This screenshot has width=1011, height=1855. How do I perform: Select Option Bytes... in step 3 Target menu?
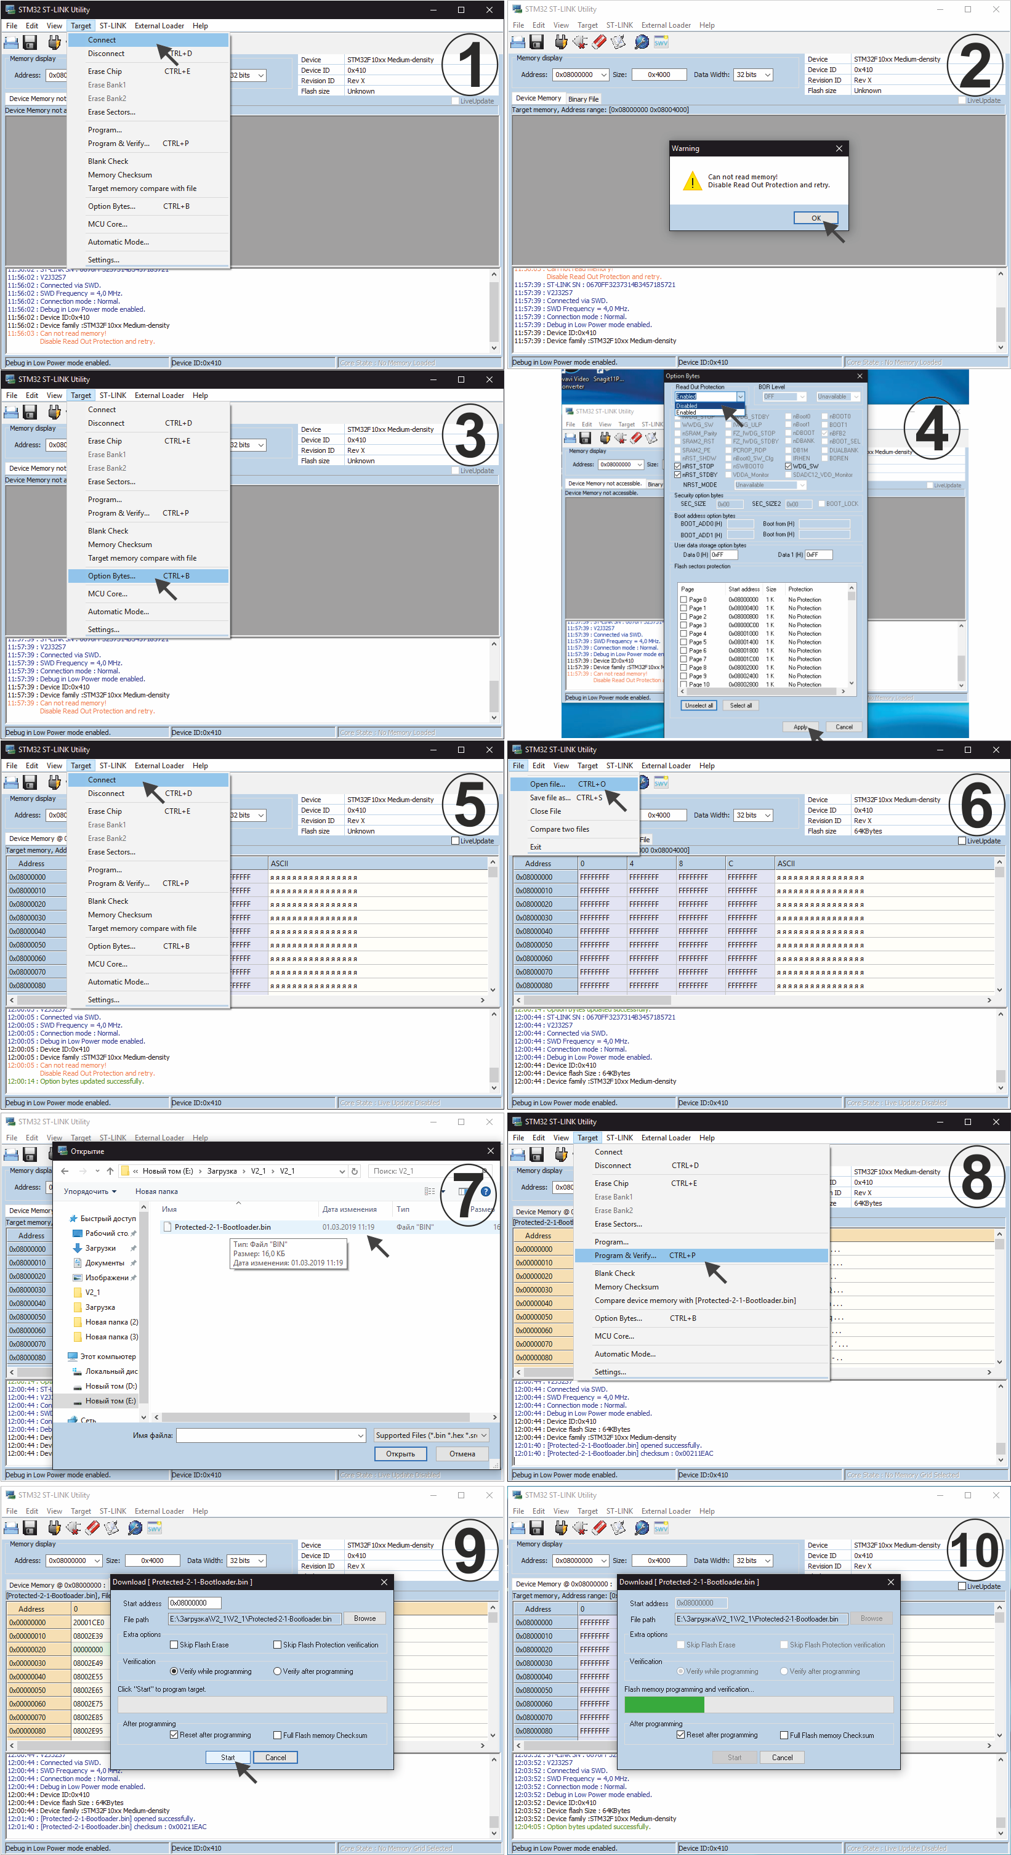pos(148,576)
